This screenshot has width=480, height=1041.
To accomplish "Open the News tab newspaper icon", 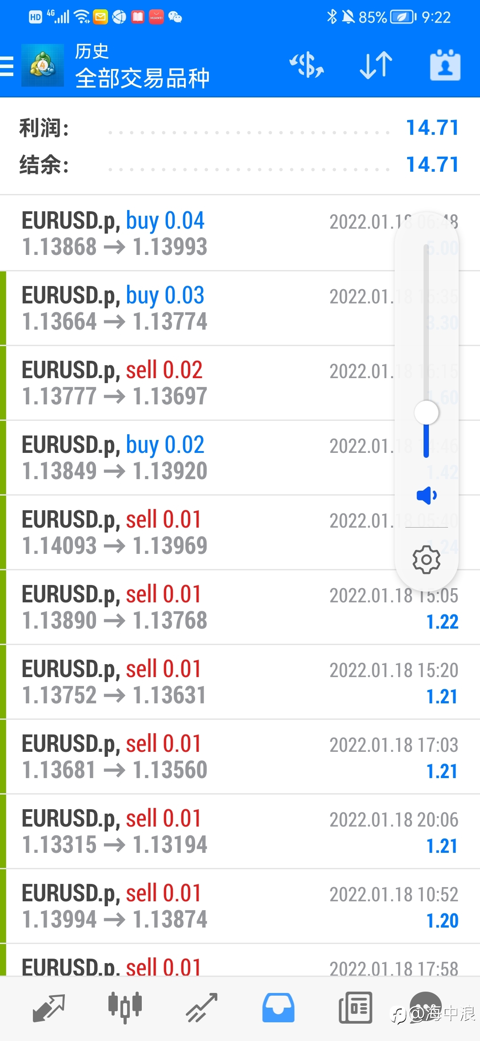I will coord(355,1008).
